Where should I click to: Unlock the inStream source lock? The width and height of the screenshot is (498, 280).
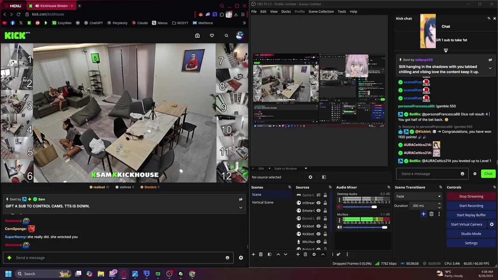click(325, 203)
